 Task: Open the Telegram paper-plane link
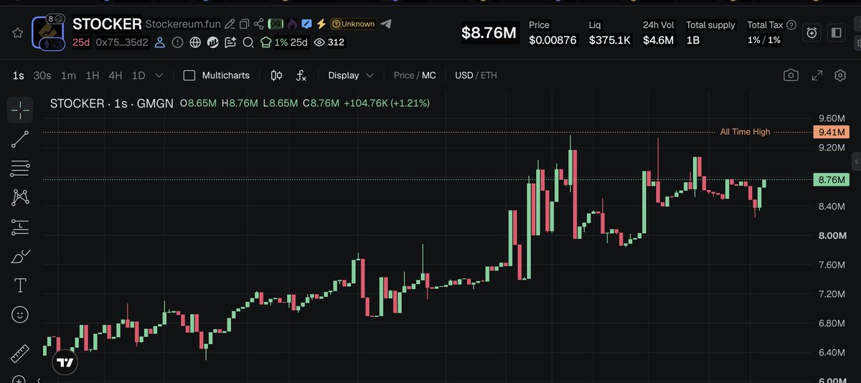pos(386,24)
